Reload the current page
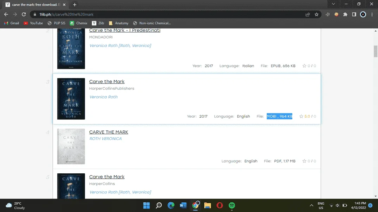The width and height of the screenshot is (378, 212). click(x=24, y=14)
